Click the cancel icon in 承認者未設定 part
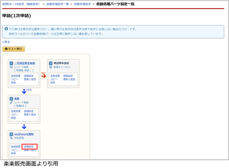 click(50, 67)
